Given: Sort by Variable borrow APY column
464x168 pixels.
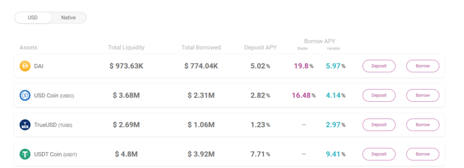Looking at the screenshot, I should point(333,49).
